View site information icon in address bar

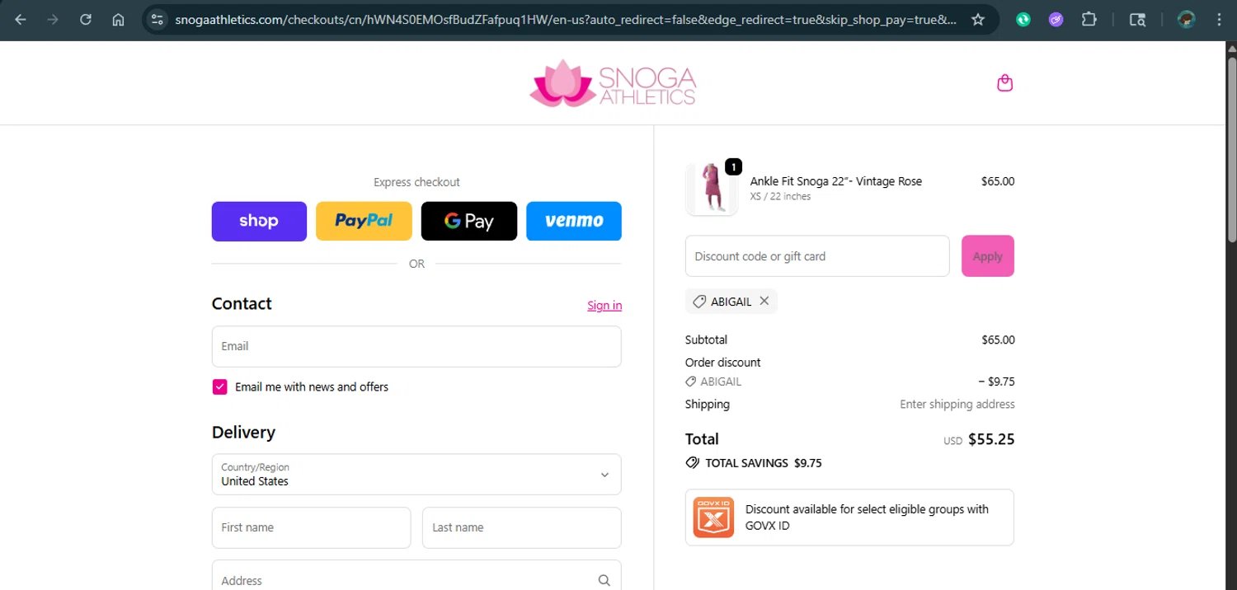coord(158,20)
